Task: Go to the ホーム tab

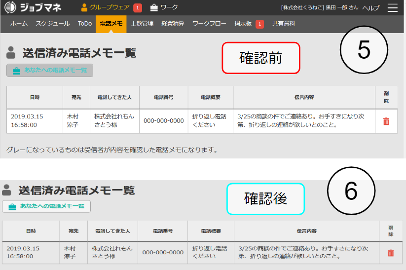Action: coord(19,24)
